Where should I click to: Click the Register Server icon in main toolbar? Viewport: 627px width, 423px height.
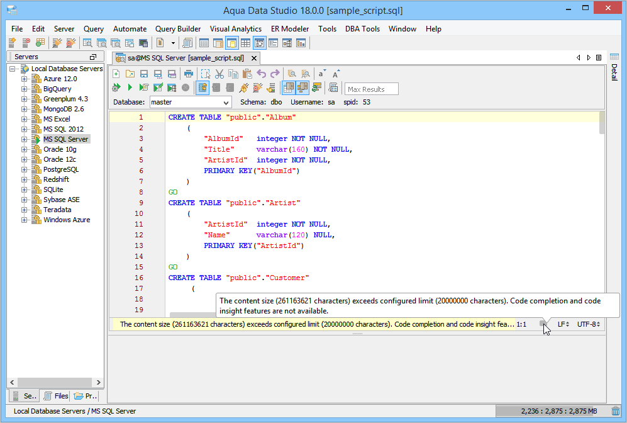pos(12,43)
